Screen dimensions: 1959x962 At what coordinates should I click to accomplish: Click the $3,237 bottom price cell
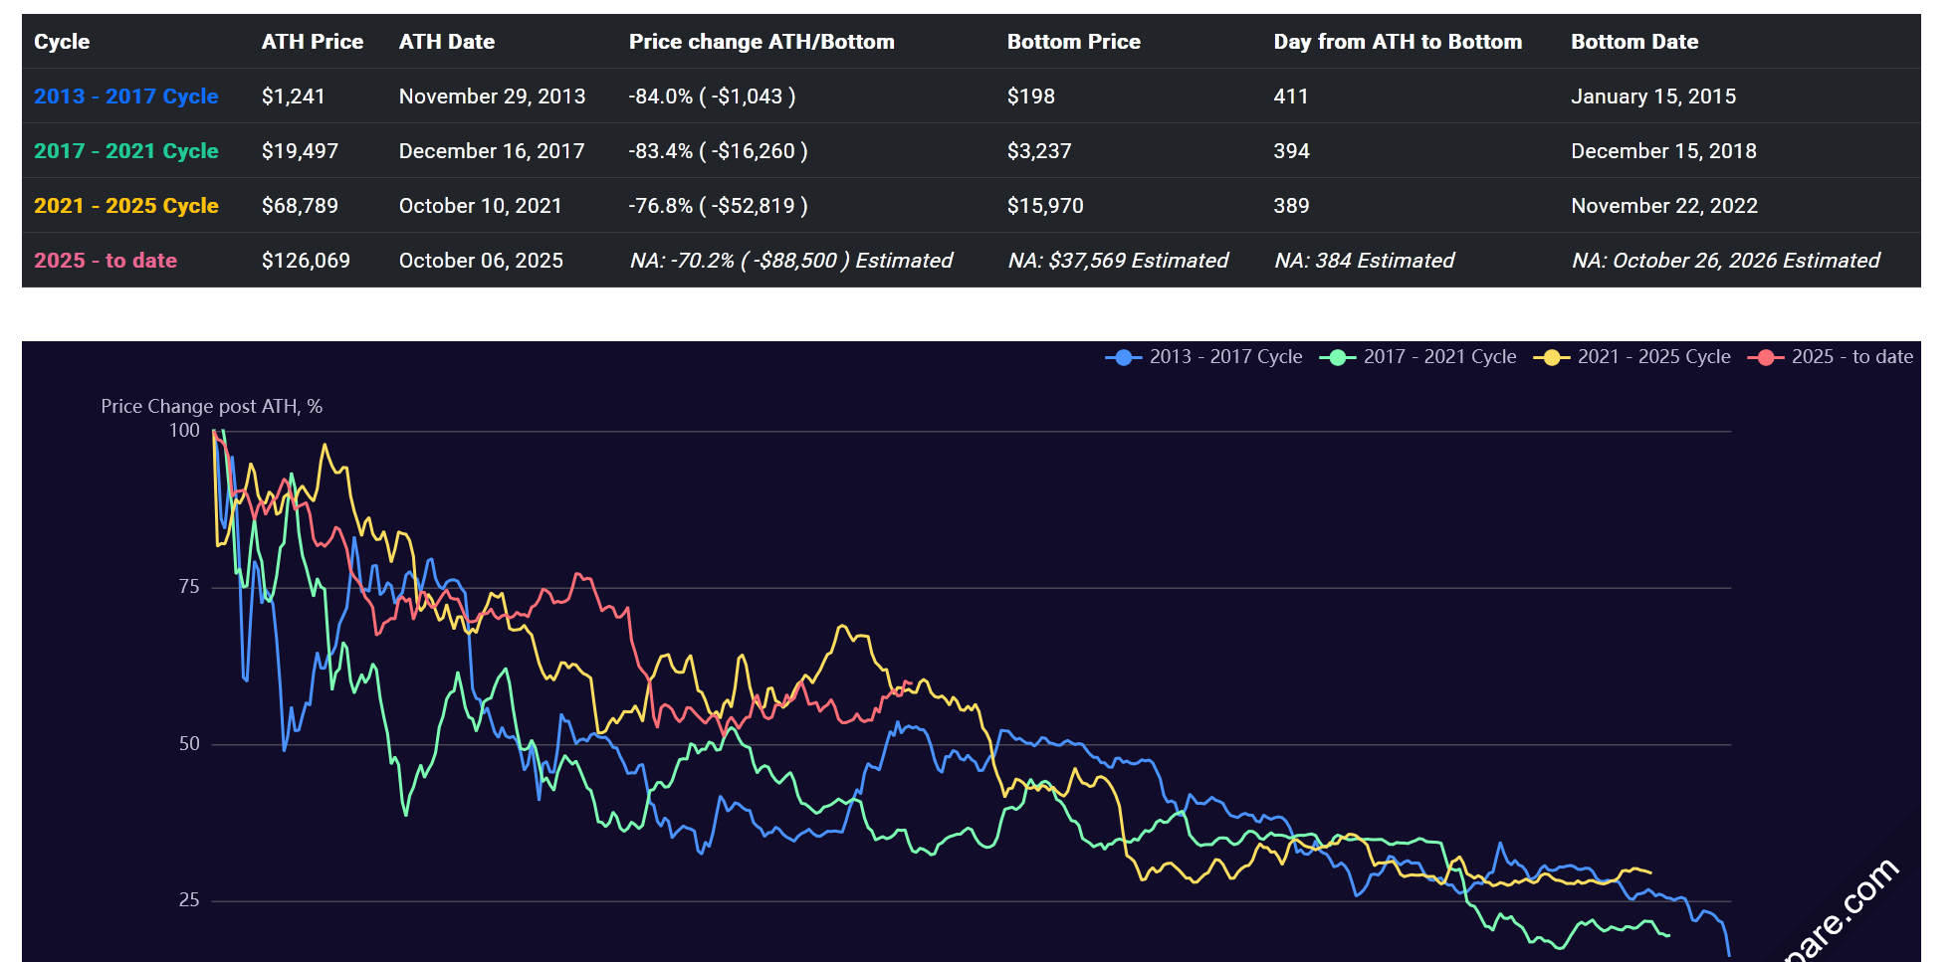(x=1039, y=151)
